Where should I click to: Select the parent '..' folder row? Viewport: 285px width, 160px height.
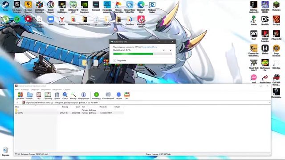[69, 110]
